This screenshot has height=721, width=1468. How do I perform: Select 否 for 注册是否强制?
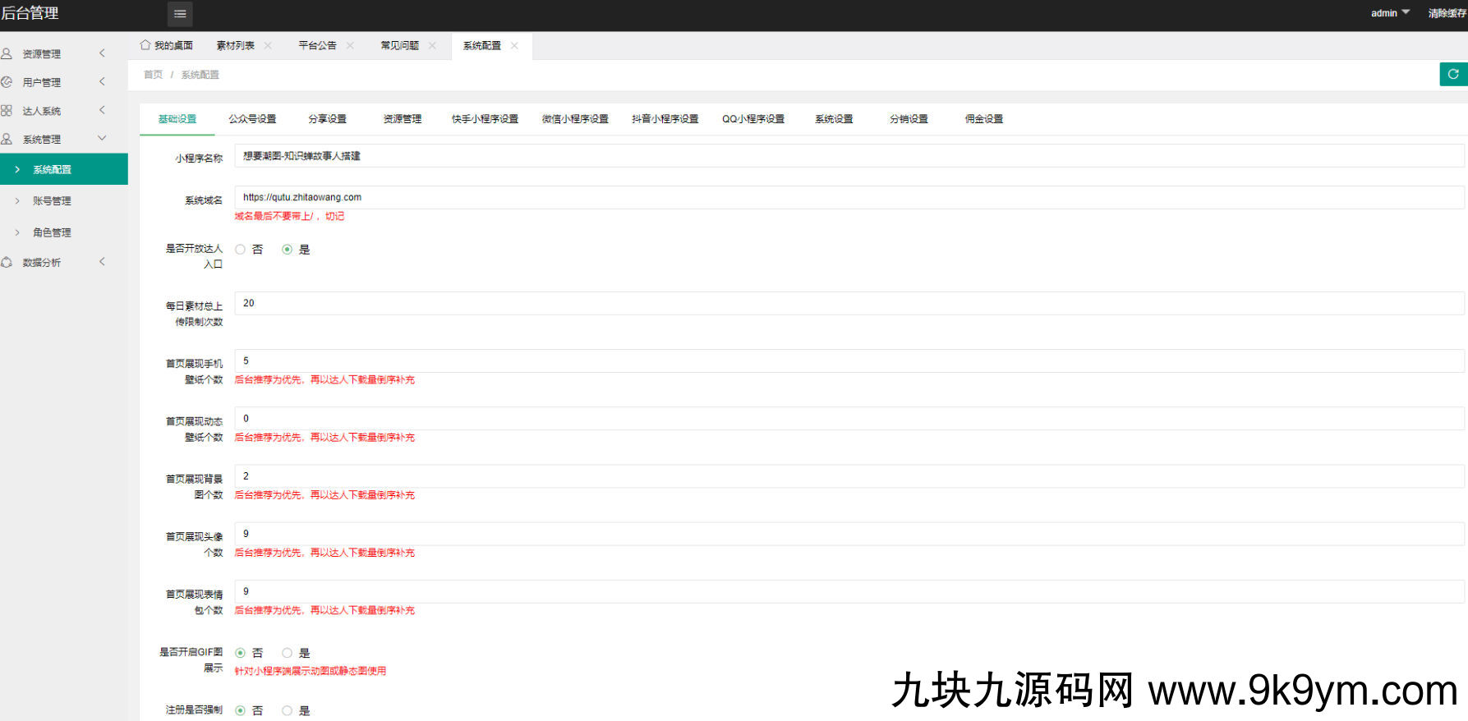[x=241, y=710]
